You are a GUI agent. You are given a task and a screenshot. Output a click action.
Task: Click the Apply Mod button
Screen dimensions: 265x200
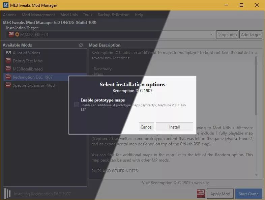pos(220,194)
